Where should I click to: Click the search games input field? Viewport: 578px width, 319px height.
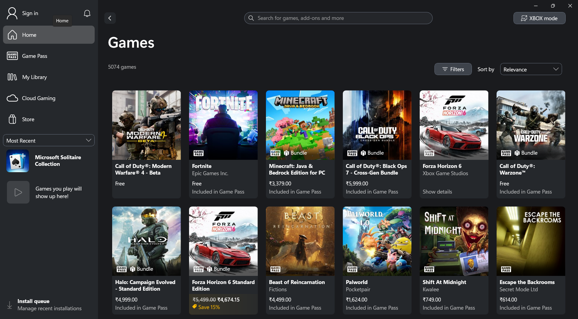click(338, 18)
